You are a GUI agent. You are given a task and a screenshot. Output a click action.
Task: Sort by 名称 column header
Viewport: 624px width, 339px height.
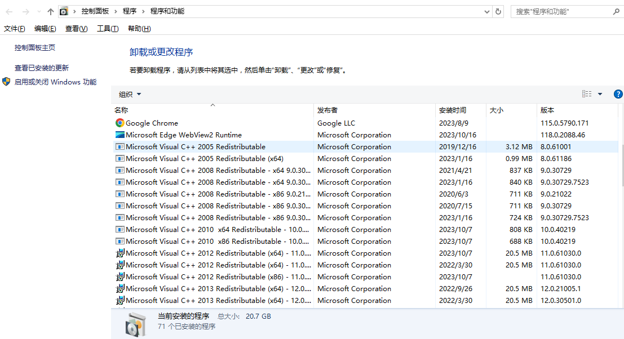[213, 110]
